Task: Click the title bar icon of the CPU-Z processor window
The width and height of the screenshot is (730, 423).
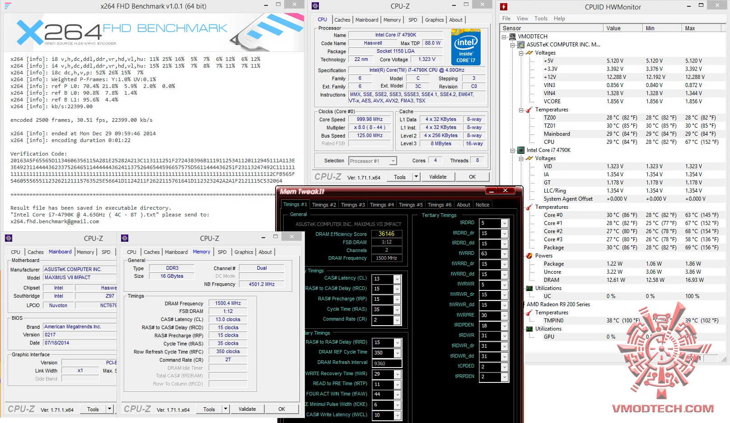Action: [x=315, y=6]
